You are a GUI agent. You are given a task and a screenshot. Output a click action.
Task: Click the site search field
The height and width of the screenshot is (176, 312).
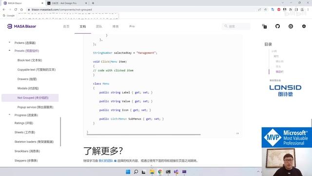coord(236,26)
